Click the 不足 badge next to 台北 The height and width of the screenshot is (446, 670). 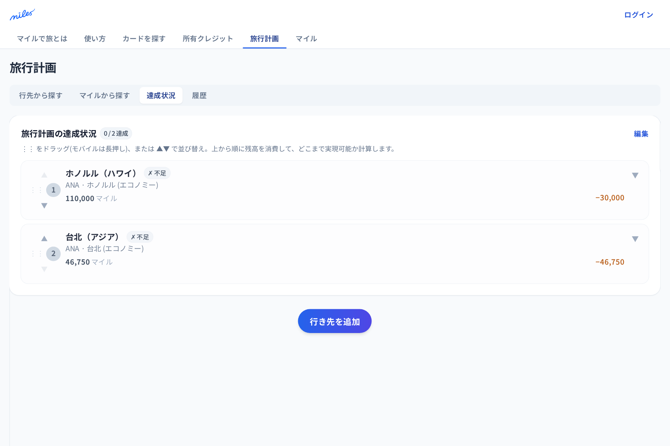click(140, 237)
